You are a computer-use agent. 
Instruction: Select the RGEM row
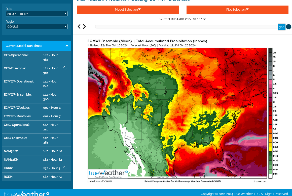tap(36, 177)
